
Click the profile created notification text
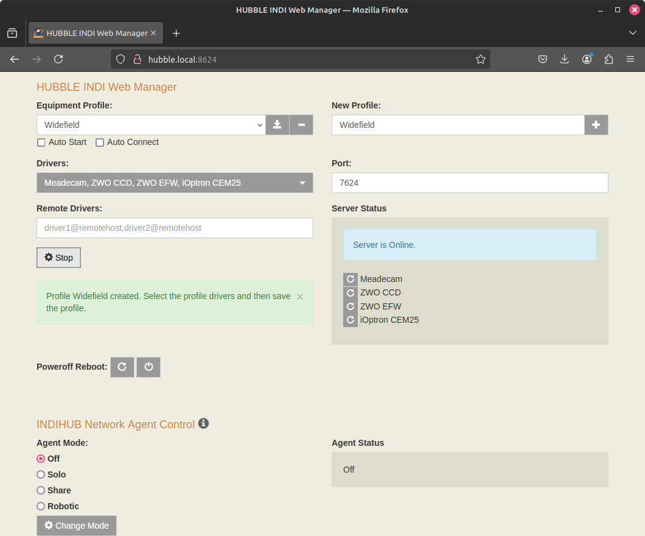click(168, 302)
